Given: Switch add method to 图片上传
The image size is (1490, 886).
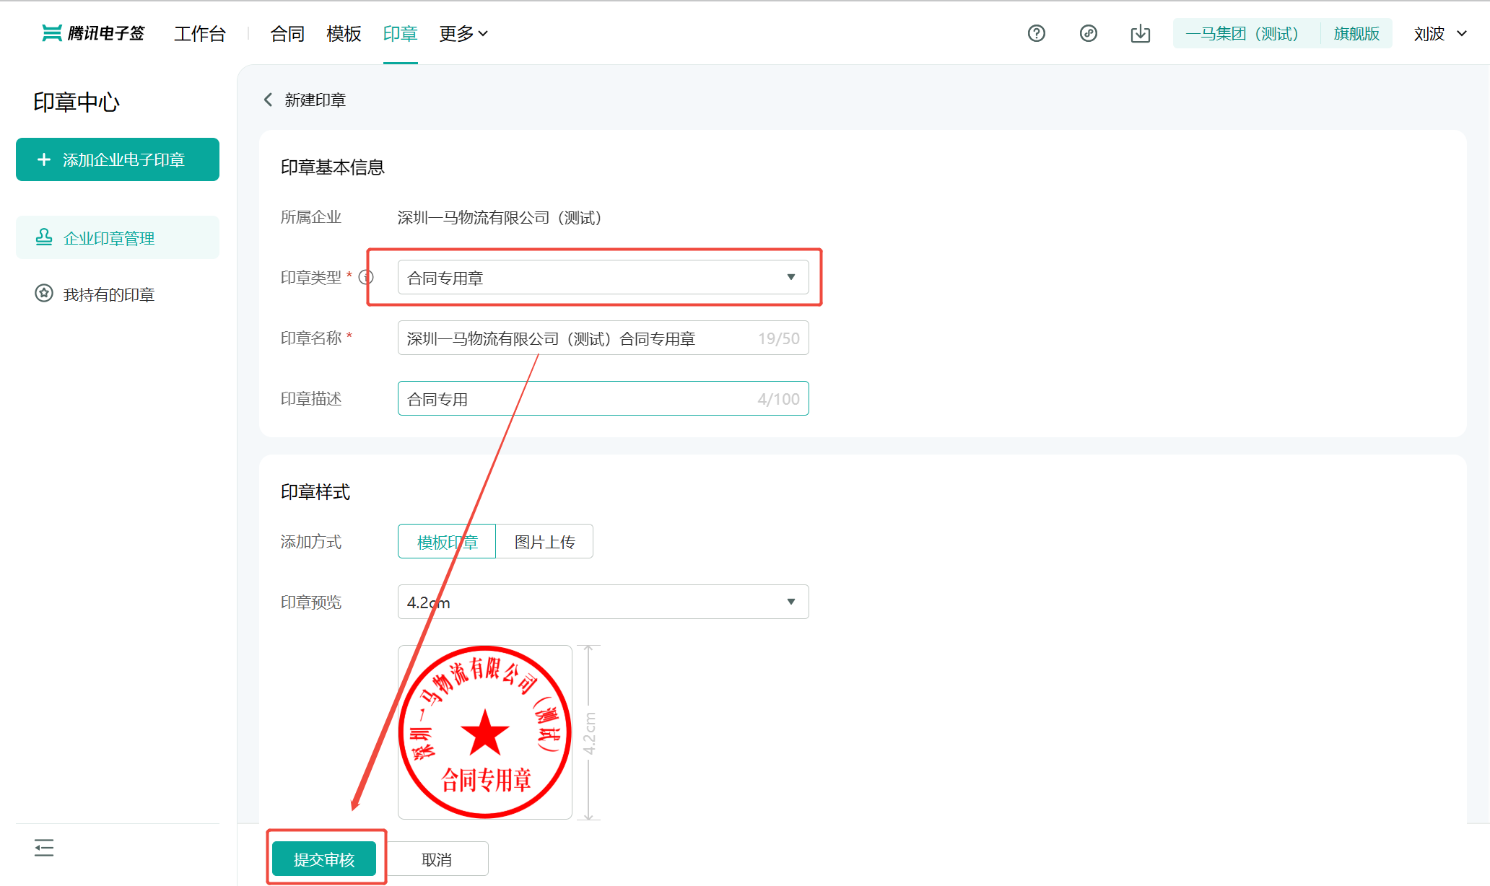Looking at the screenshot, I should [544, 542].
